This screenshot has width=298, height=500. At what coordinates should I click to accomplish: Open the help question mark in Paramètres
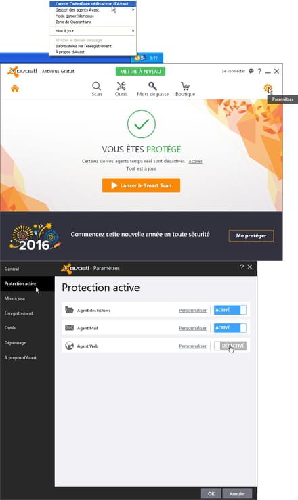pyautogui.click(x=242, y=267)
